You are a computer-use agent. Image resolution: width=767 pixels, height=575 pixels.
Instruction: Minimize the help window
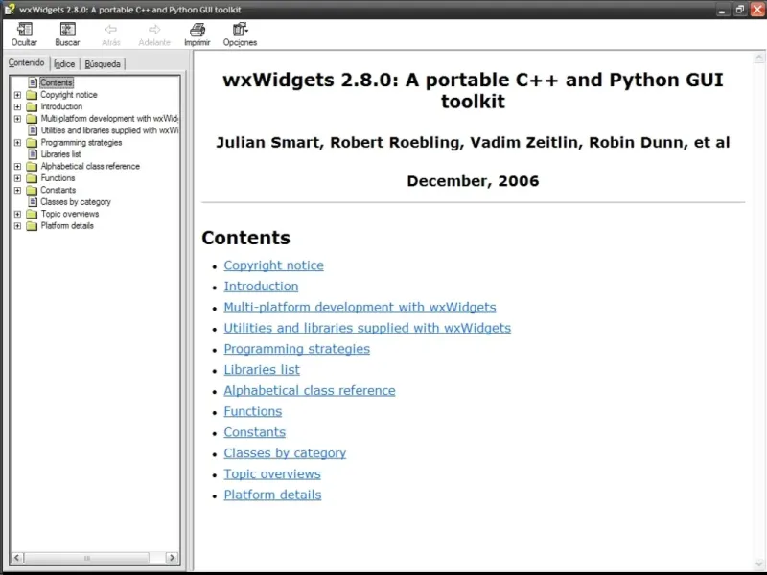tap(722, 10)
